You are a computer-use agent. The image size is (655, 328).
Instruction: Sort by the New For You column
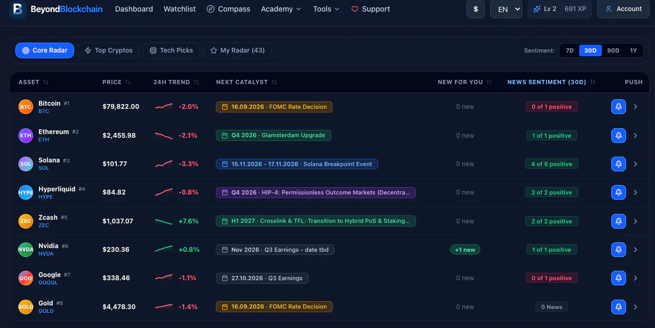pos(465,82)
